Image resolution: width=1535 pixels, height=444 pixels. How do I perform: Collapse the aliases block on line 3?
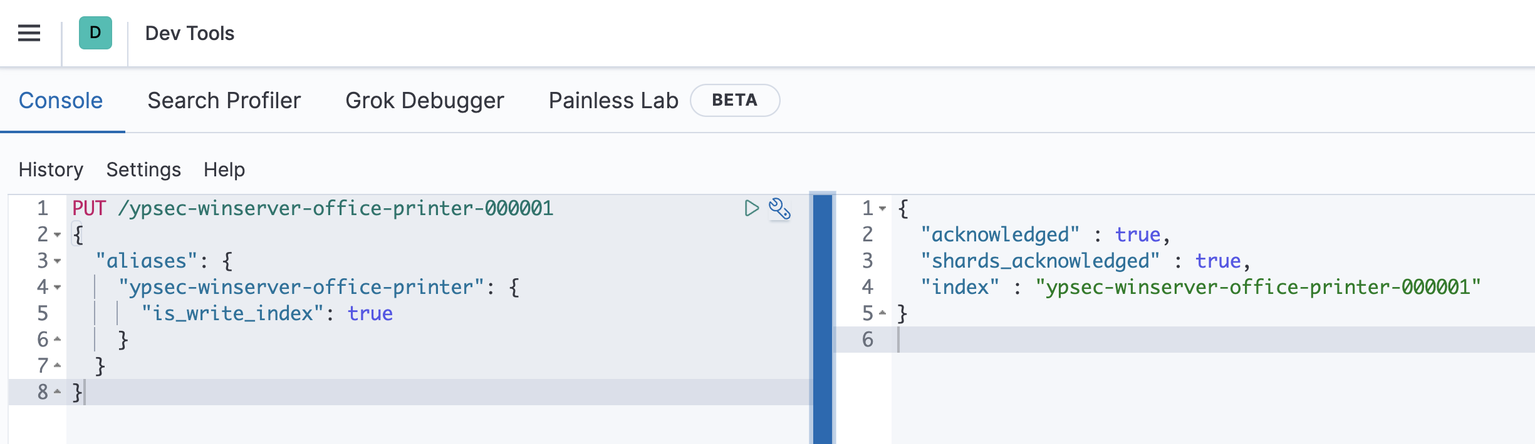[58, 261]
